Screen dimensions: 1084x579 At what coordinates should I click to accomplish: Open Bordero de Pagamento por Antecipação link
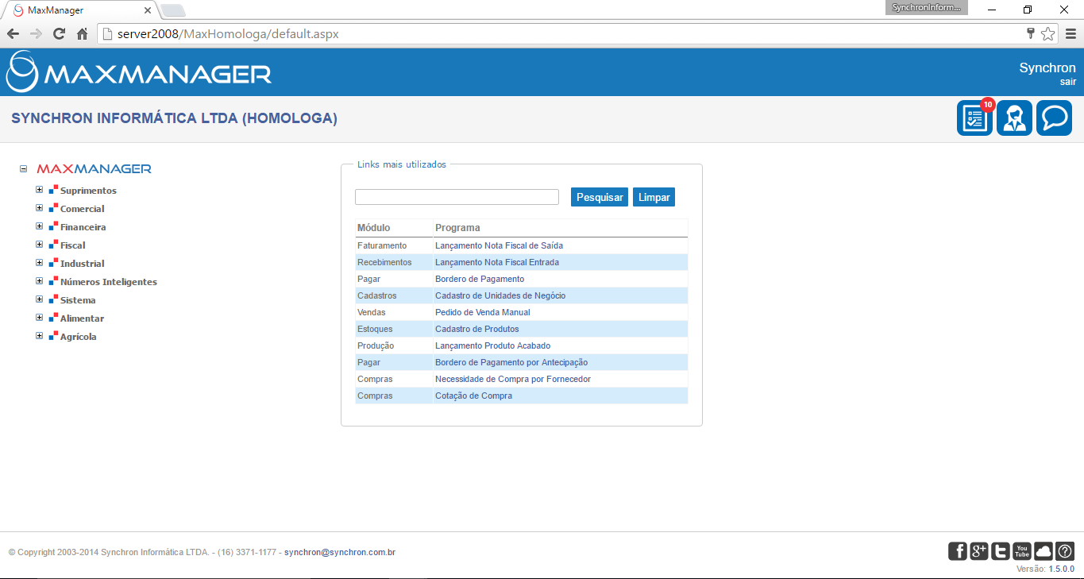511,362
